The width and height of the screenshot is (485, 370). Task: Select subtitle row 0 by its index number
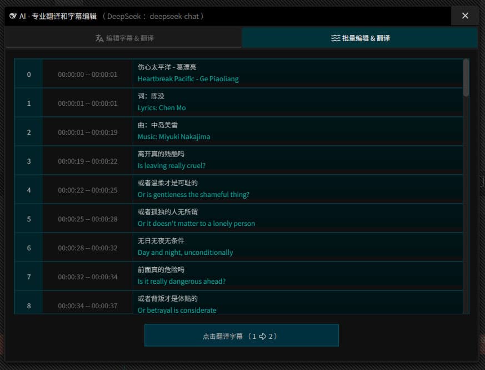click(28, 73)
